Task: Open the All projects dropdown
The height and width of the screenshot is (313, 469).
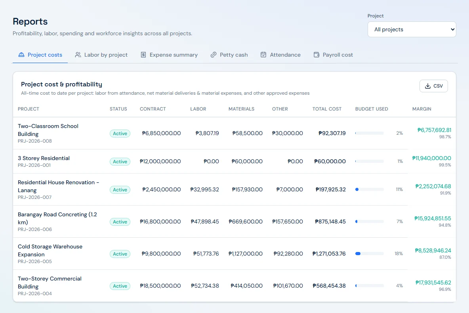Action: tap(412, 29)
